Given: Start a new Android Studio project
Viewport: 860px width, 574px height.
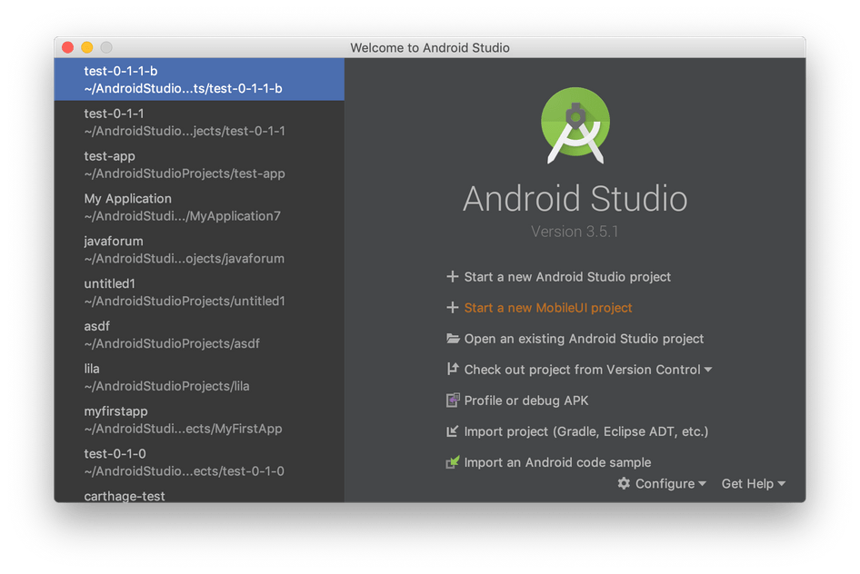Looking at the screenshot, I should (567, 277).
